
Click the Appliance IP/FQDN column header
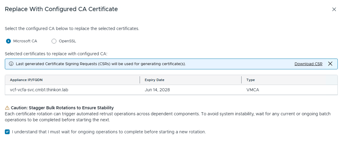click(x=26, y=80)
